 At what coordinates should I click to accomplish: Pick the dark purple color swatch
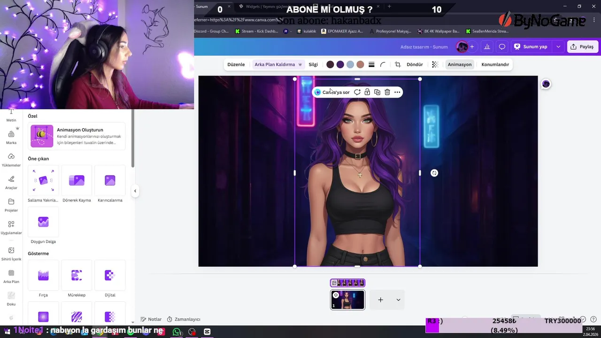340,64
